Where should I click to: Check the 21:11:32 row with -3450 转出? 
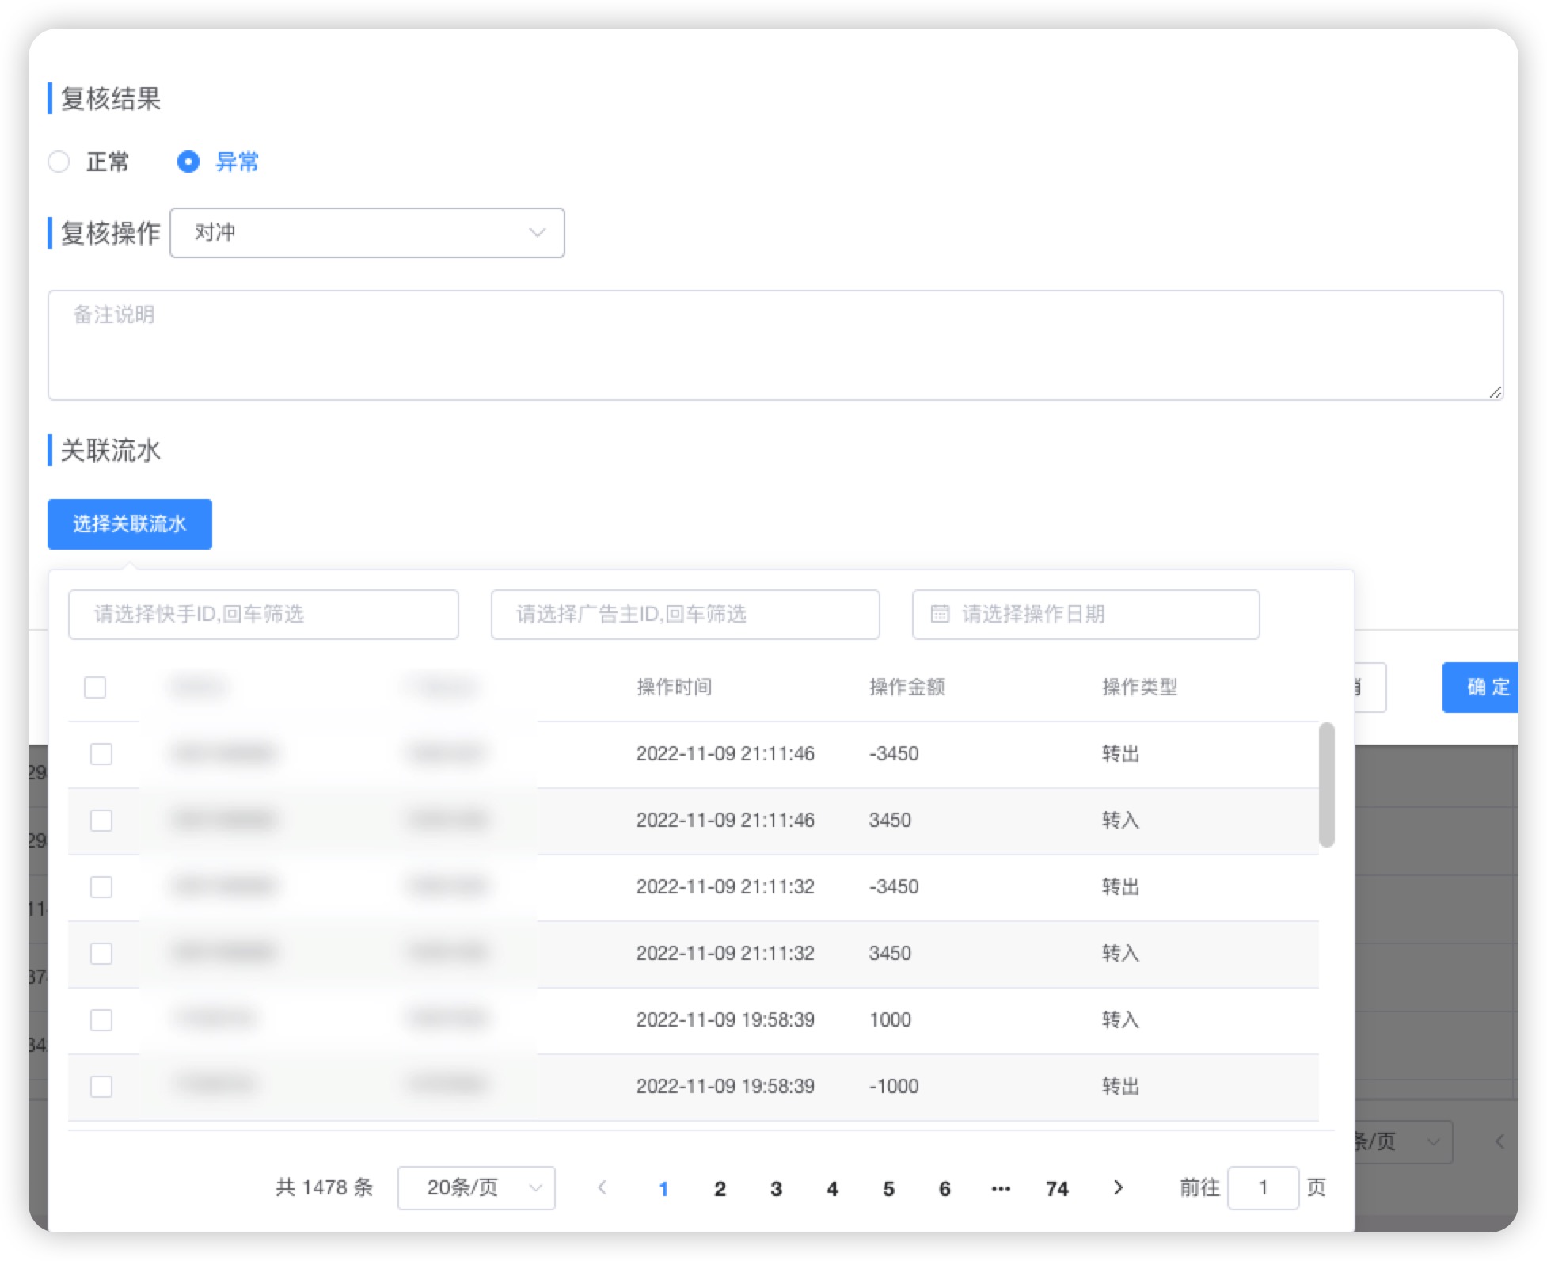(x=101, y=886)
